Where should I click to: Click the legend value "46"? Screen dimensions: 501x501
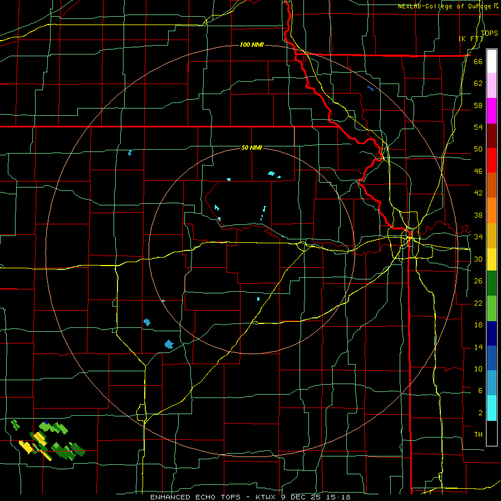click(x=478, y=171)
